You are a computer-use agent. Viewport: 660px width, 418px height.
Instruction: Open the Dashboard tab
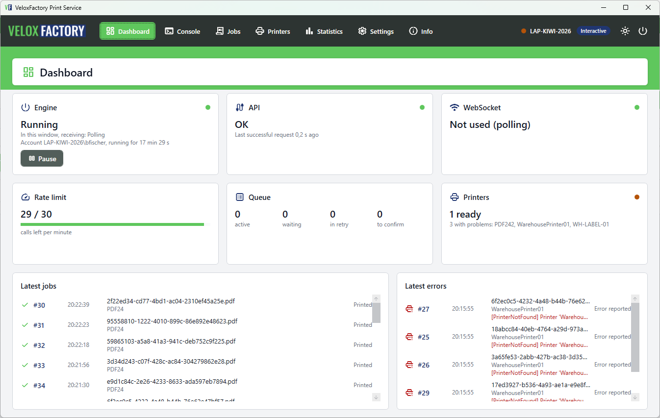127,31
